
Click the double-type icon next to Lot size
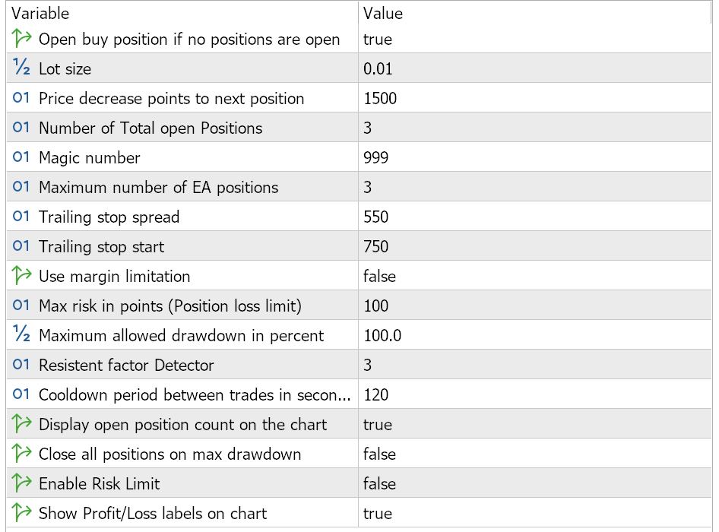click(21, 68)
